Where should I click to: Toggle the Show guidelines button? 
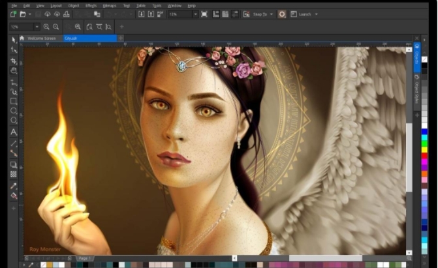pyautogui.click(x=235, y=14)
